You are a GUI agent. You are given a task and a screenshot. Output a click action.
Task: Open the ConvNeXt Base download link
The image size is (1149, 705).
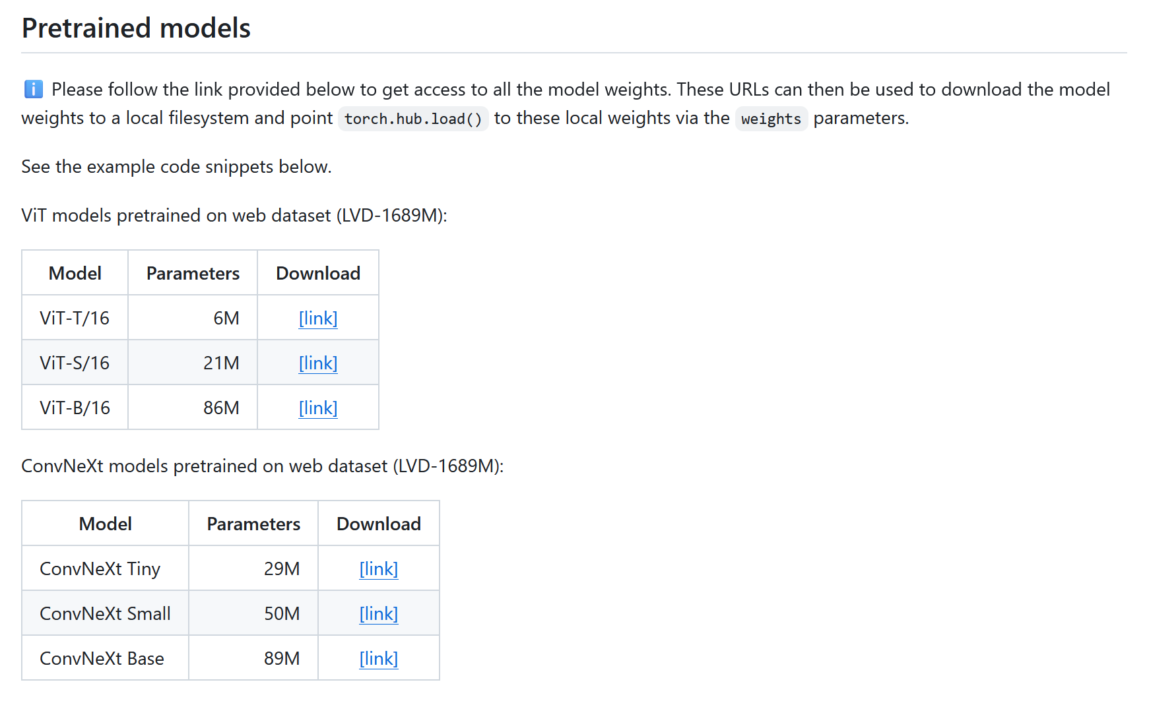pos(379,659)
